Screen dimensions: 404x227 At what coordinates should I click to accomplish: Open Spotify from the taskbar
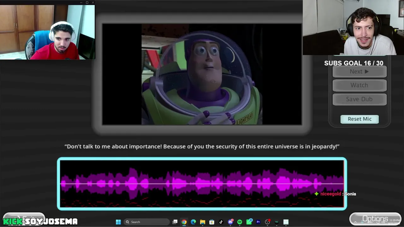click(240, 222)
